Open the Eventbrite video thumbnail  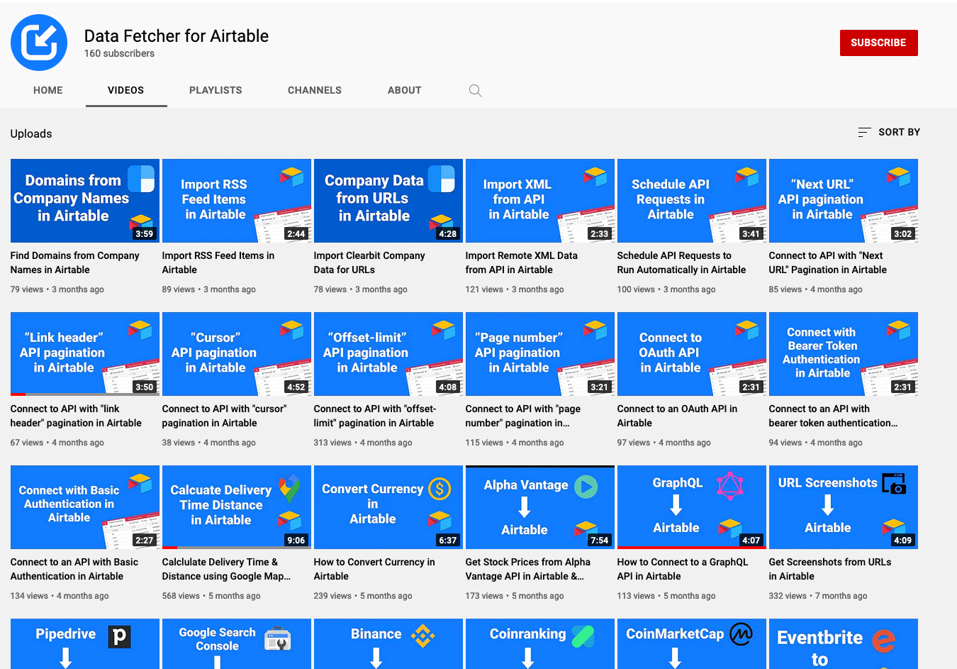point(844,644)
